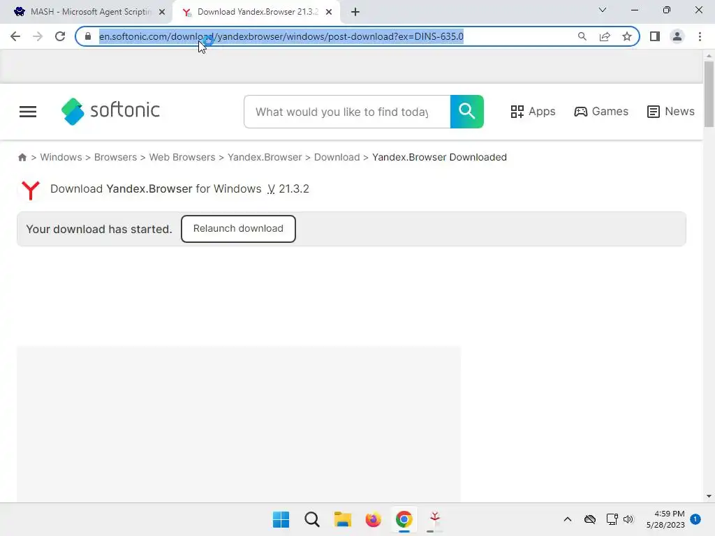Viewport: 715px width, 536px height.
Task: Open Download breadcrumb link
Action: click(x=337, y=157)
